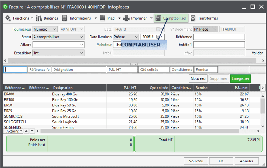Open the Actions dropdown menu
This screenshot has height=168, width=267.
[x=13, y=131]
